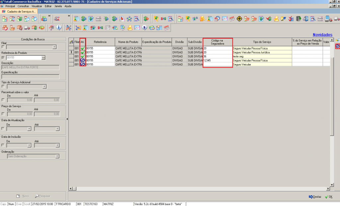This screenshot has height=206, width=340.
Task: Check the Tipo do Serviço Adicional checkbox
Action: pos(3,87)
